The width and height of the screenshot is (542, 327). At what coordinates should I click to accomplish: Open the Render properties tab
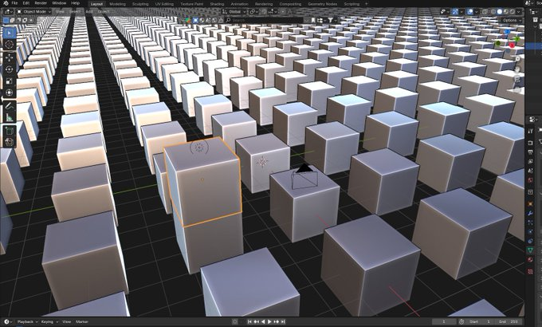(x=530, y=142)
